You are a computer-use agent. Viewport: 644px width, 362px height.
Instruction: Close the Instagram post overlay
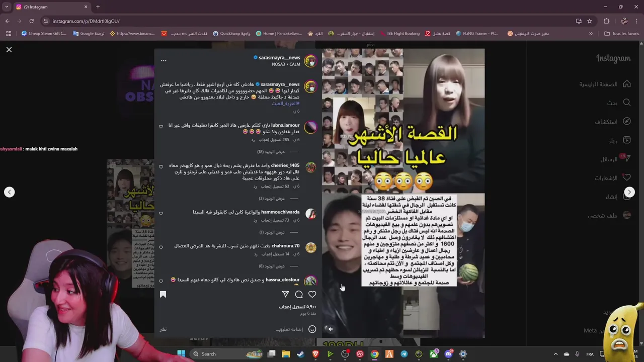point(9,49)
